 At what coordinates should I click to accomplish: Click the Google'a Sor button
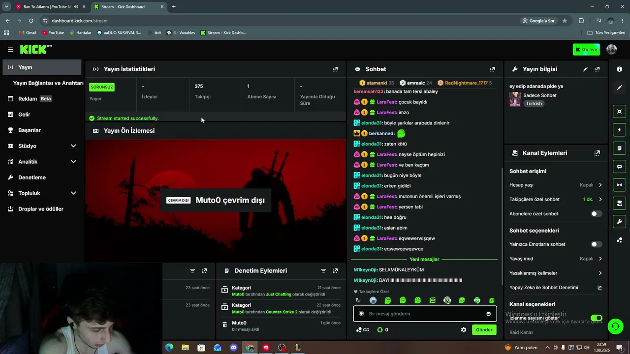(539, 21)
